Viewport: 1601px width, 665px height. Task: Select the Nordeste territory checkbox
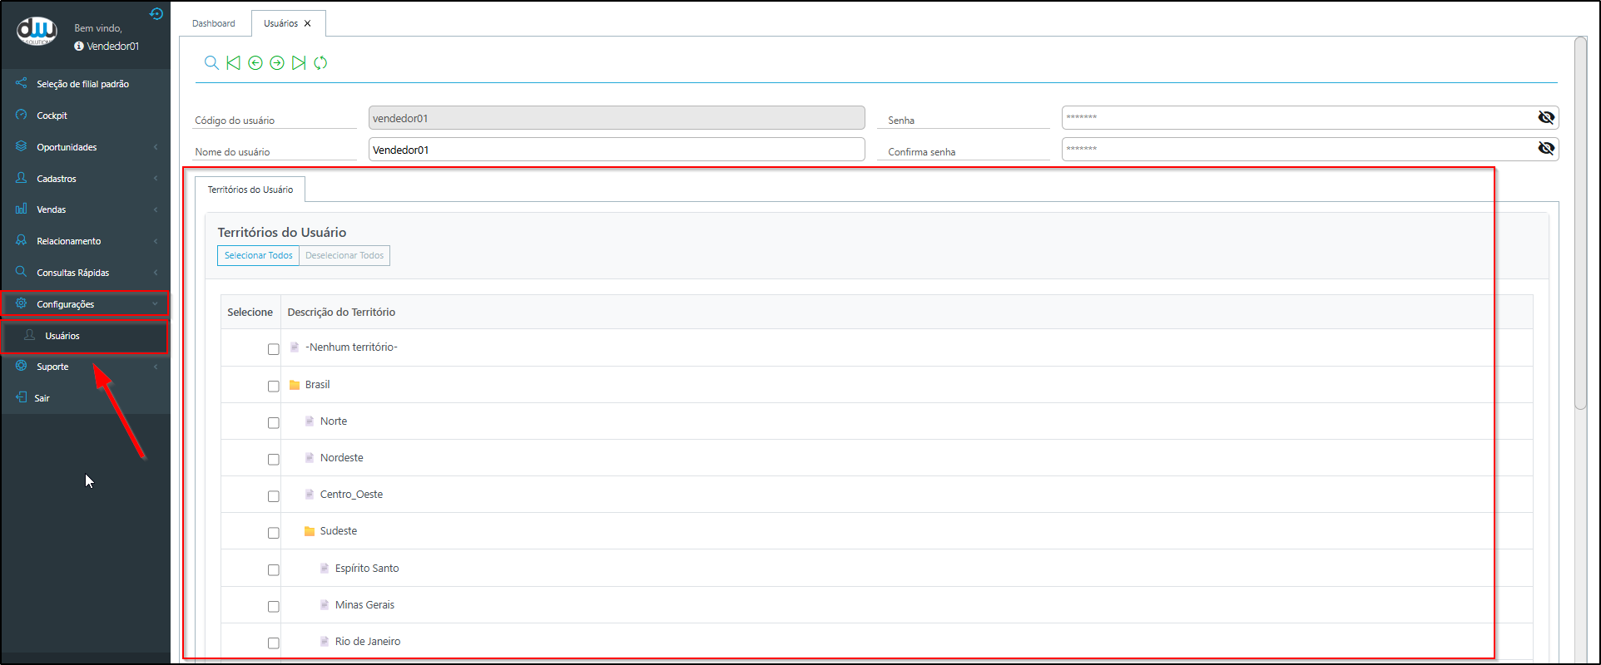pos(273,459)
